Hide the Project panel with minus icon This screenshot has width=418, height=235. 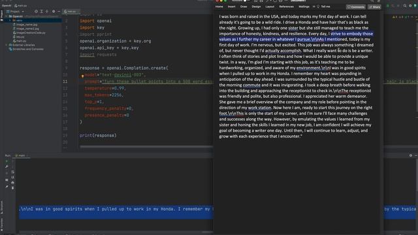59,12
